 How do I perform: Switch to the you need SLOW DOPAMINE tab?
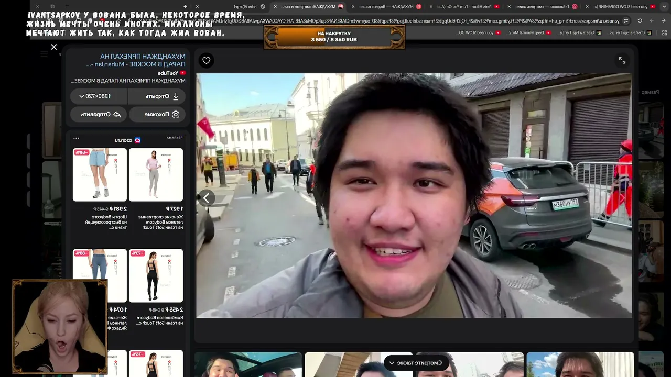coord(622,7)
